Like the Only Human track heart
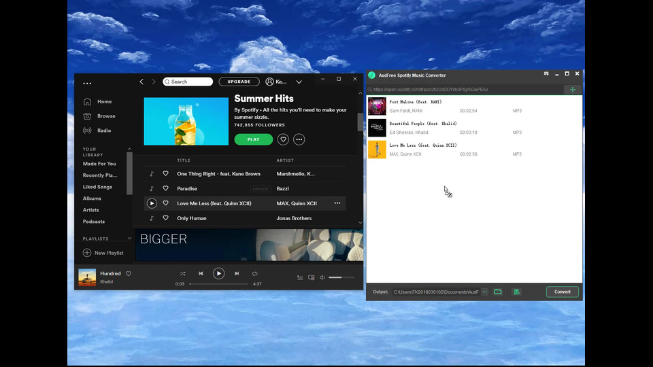653x367 pixels. [166, 218]
